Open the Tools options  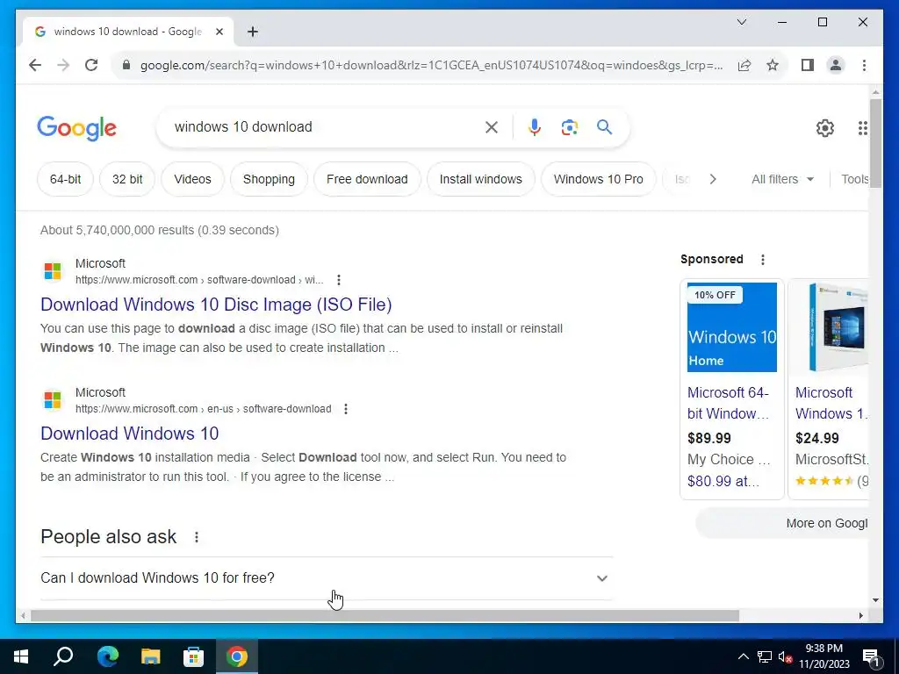pyautogui.click(x=854, y=179)
